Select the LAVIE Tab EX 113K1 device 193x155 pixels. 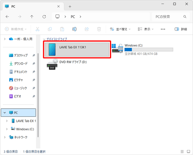click(x=77, y=50)
